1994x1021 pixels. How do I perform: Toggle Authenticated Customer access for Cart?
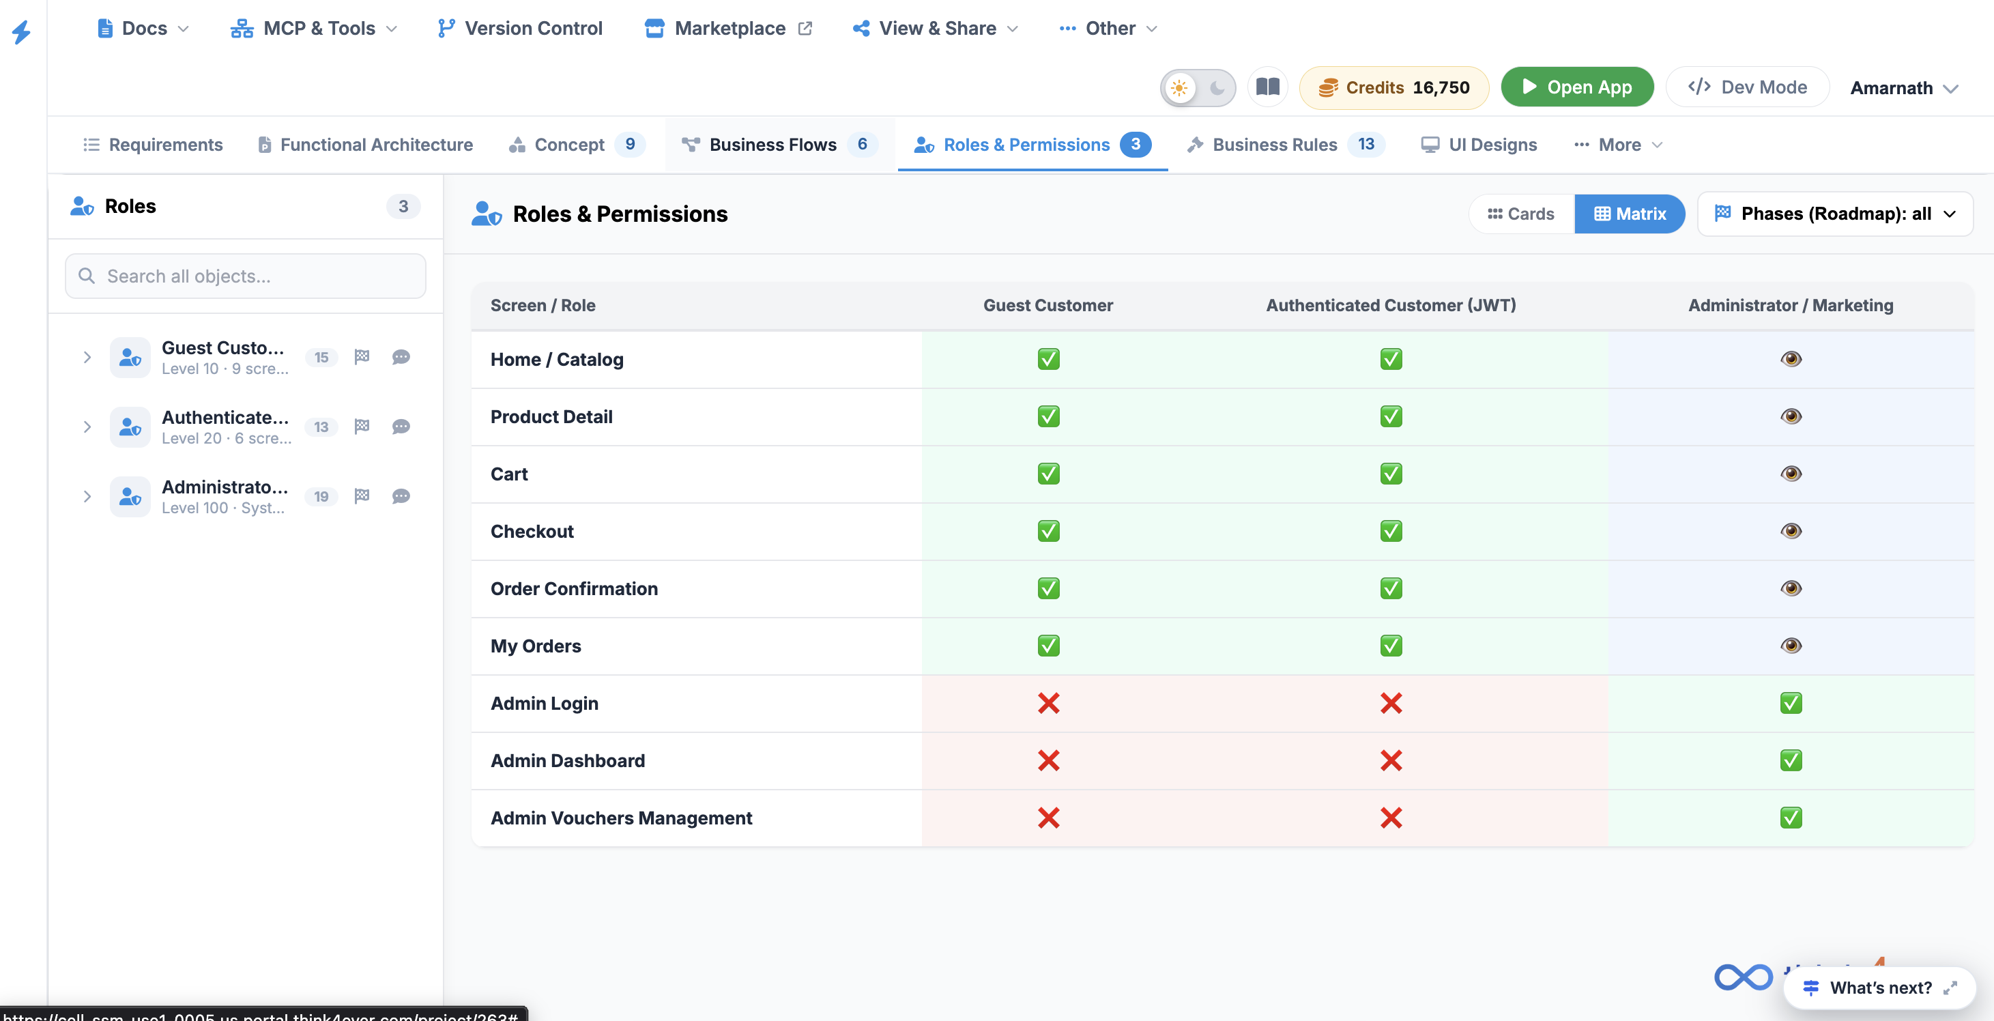pos(1391,474)
